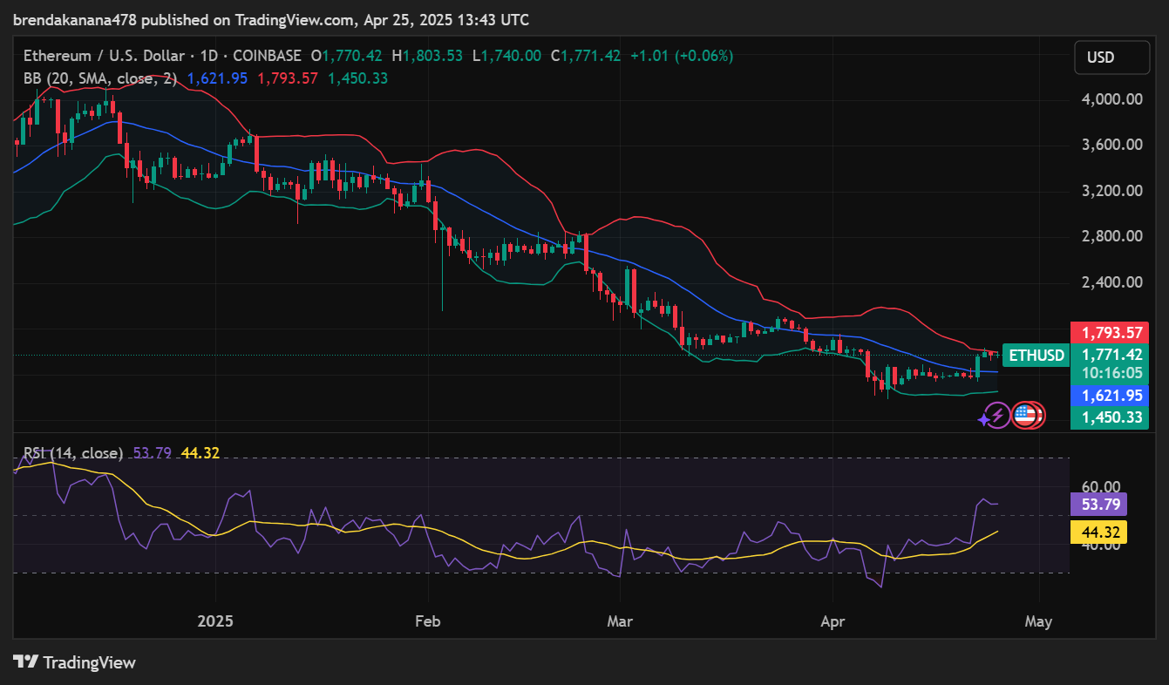Image resolution: width=1169 pixels, height=685 pixels.
Task: Click the 40.00 RSI axis label
Action: click(x=1100, y=546)
